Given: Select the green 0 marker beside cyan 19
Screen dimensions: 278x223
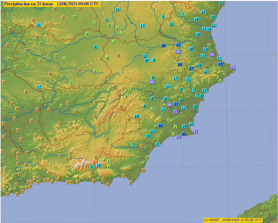Looking at the screenshot, I should tap(209, 45).
